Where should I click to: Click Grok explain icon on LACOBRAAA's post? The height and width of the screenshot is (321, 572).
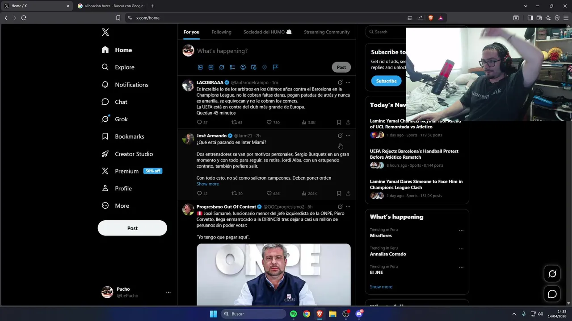point(340,82)
